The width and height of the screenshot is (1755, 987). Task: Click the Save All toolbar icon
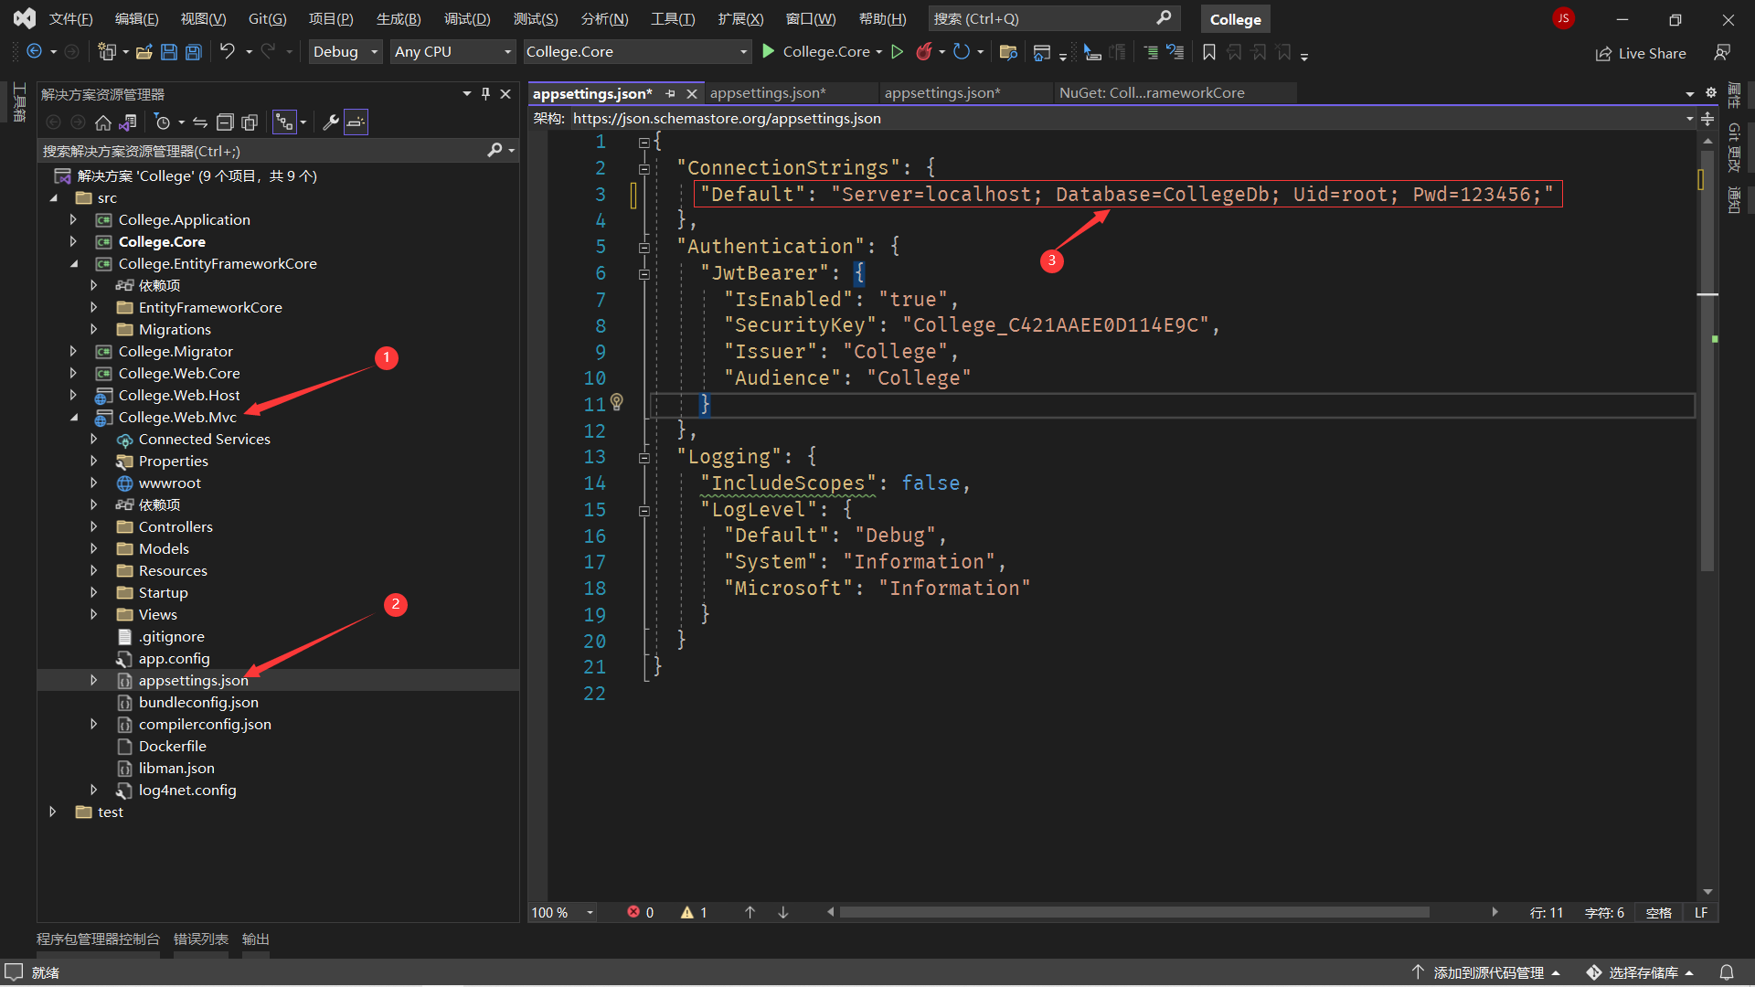point(194,52)
